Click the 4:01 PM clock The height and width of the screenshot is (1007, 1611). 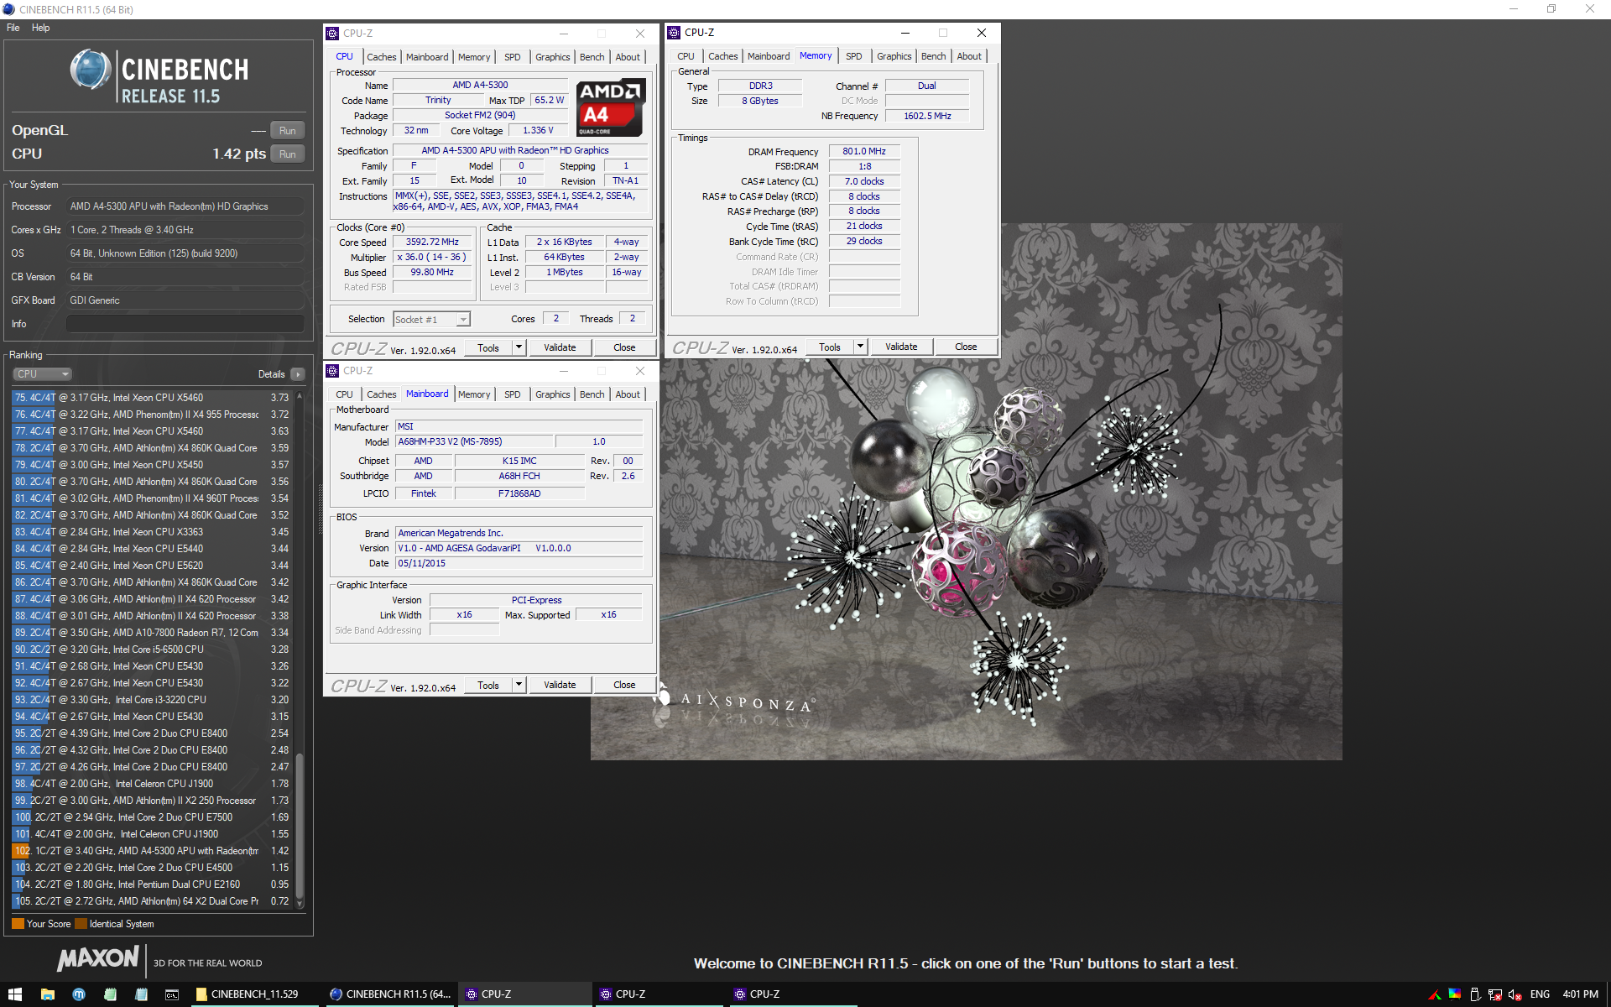coord(1580,994)
